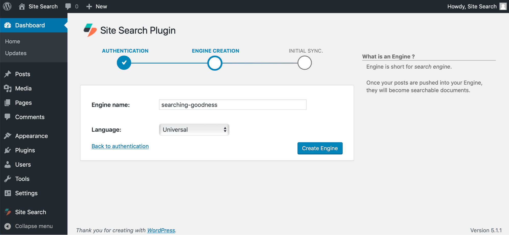This screenshot has height=235, width=509.
Task: Click the Settings sliders icon
Action: coord(8,193)
